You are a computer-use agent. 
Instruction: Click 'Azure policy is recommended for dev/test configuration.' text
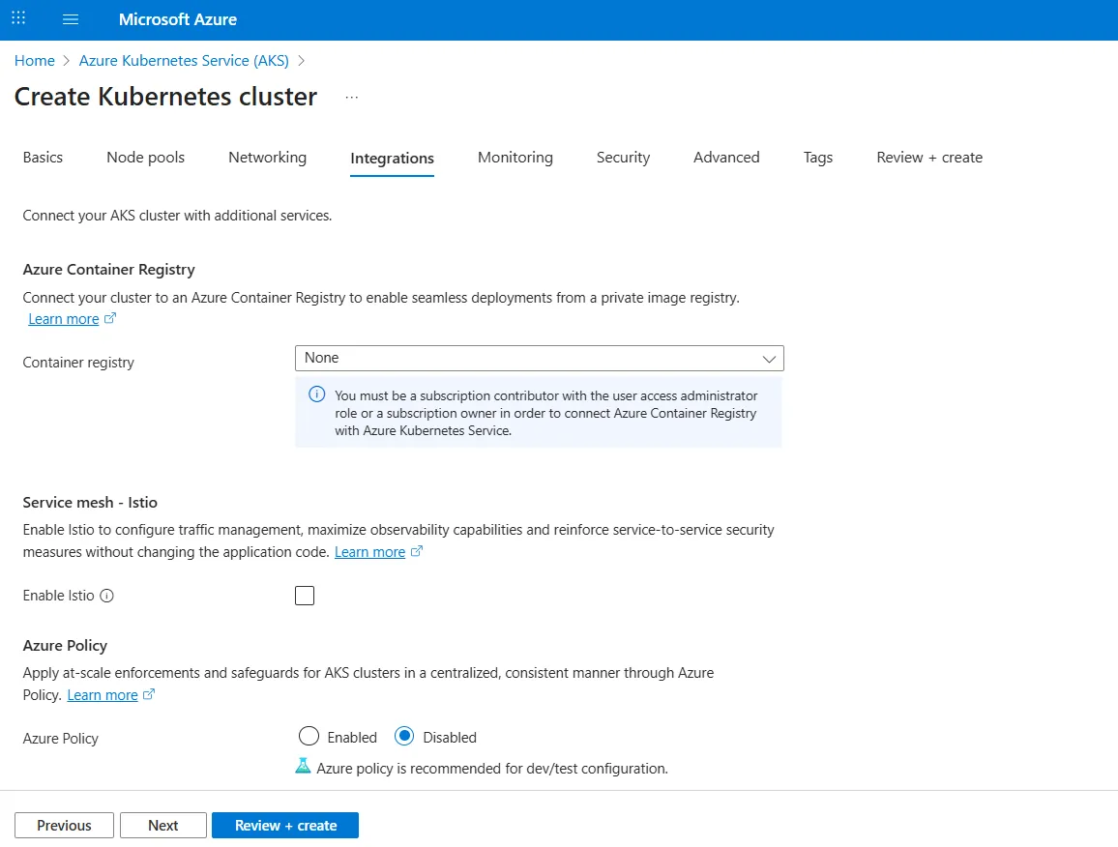(492, 769)
